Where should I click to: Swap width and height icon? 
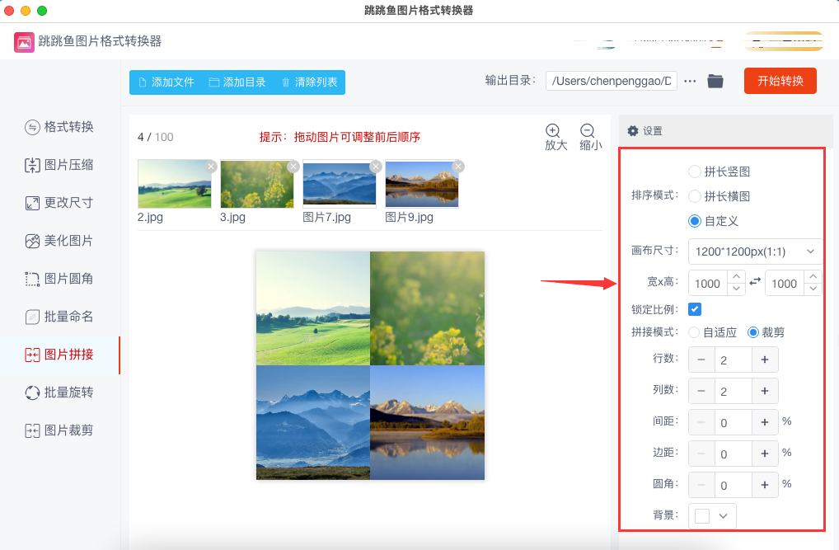pyautogui.click(x=755, y=281)
